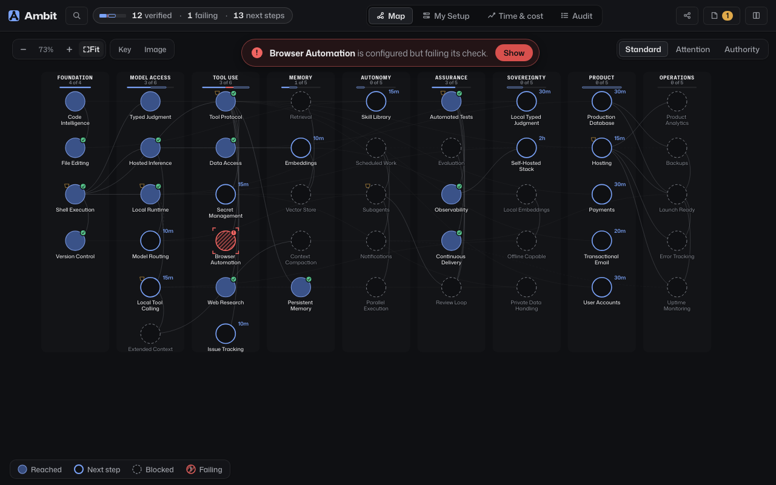
Task: Select the Observability node
Action: [x=451, y=195]
